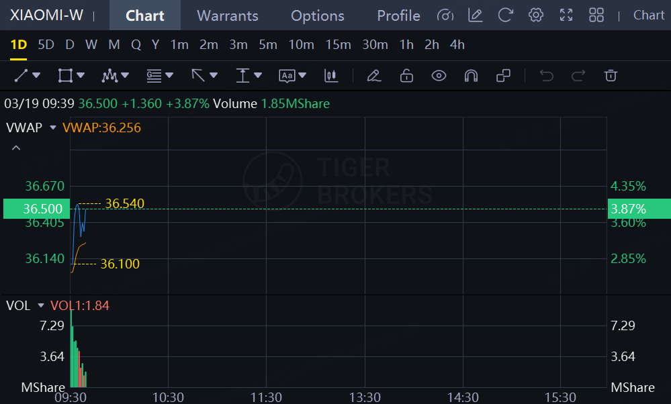The width and height of the screenshot is (671, 404).
Task: Enter fullscreen with the expand icon
Action: click(566, 15)
